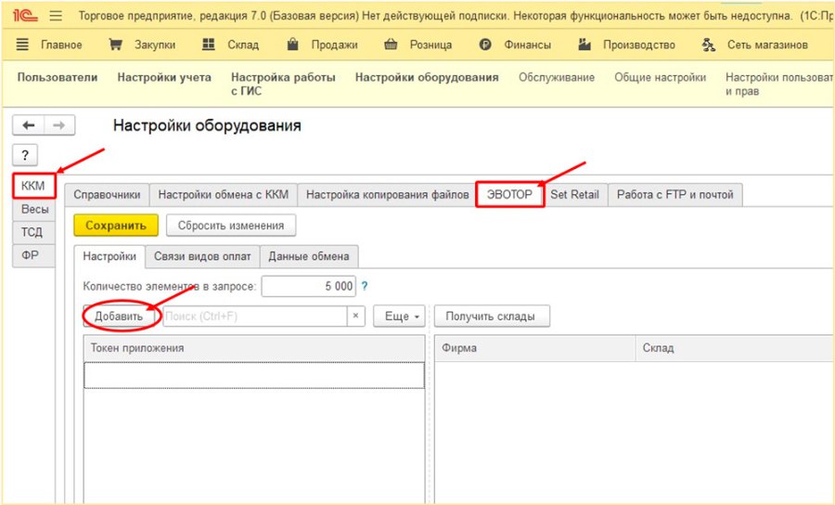Open the Обслуживание link
835x505 pixels.
coord(557,77)
